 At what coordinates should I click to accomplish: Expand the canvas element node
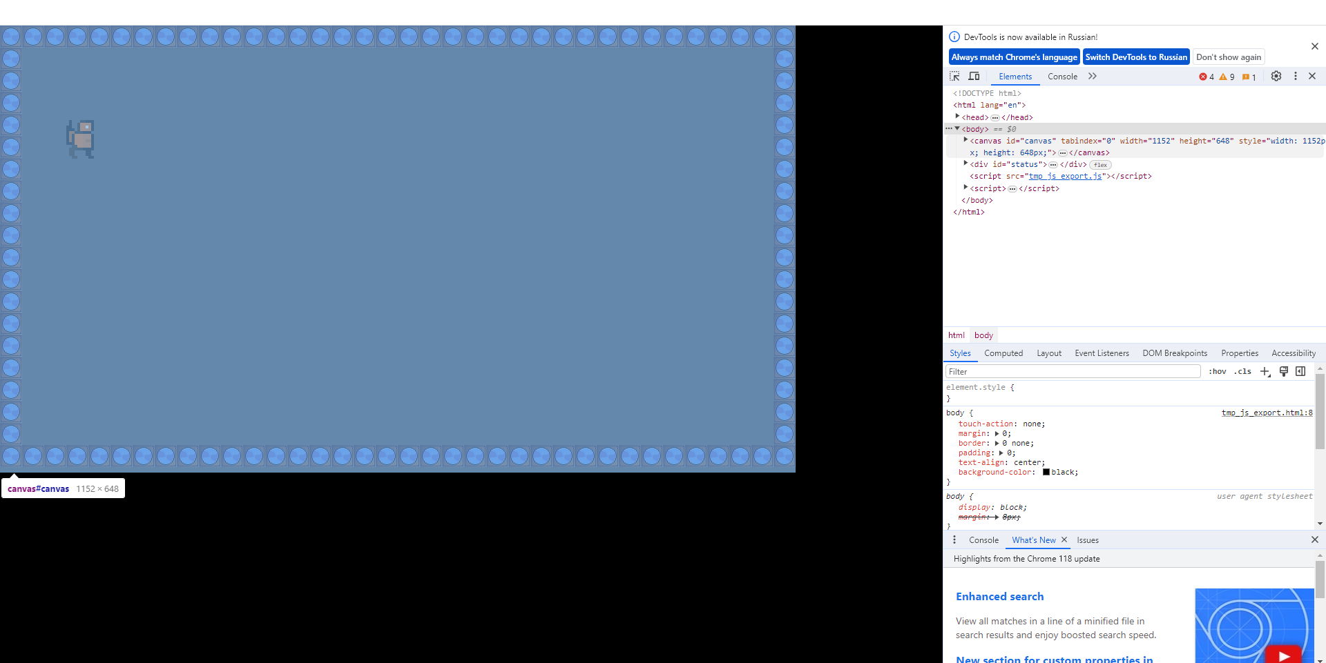coord(965,140)
